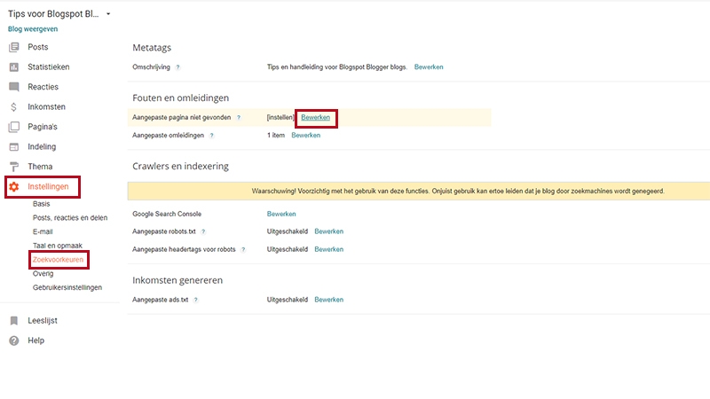The height and width of the screenshot is (399, 710).
Task: Select Instellingen menu label
Action: (48, 186)
